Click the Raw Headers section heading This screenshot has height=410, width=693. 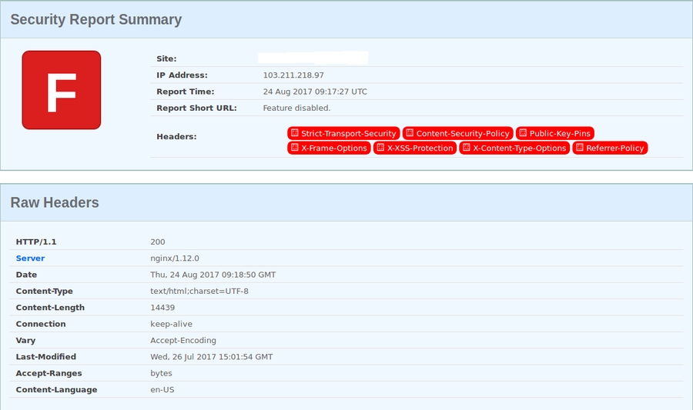pos(55,203)
